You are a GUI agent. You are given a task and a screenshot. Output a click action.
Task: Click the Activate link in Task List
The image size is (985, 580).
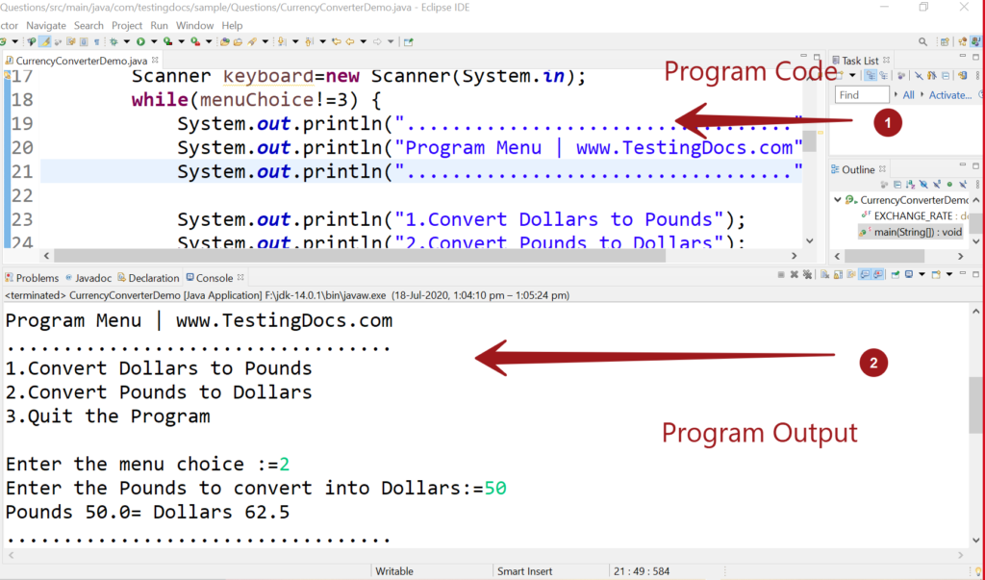[950, 94]
